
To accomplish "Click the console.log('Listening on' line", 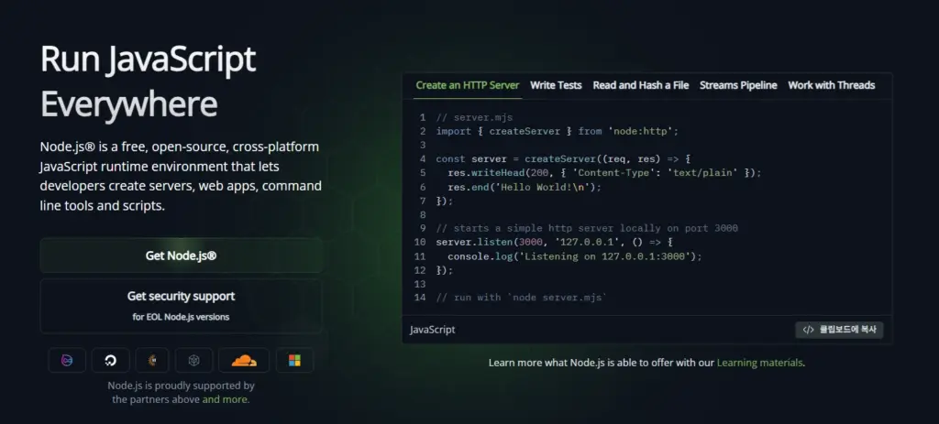I will pos(574,256).
